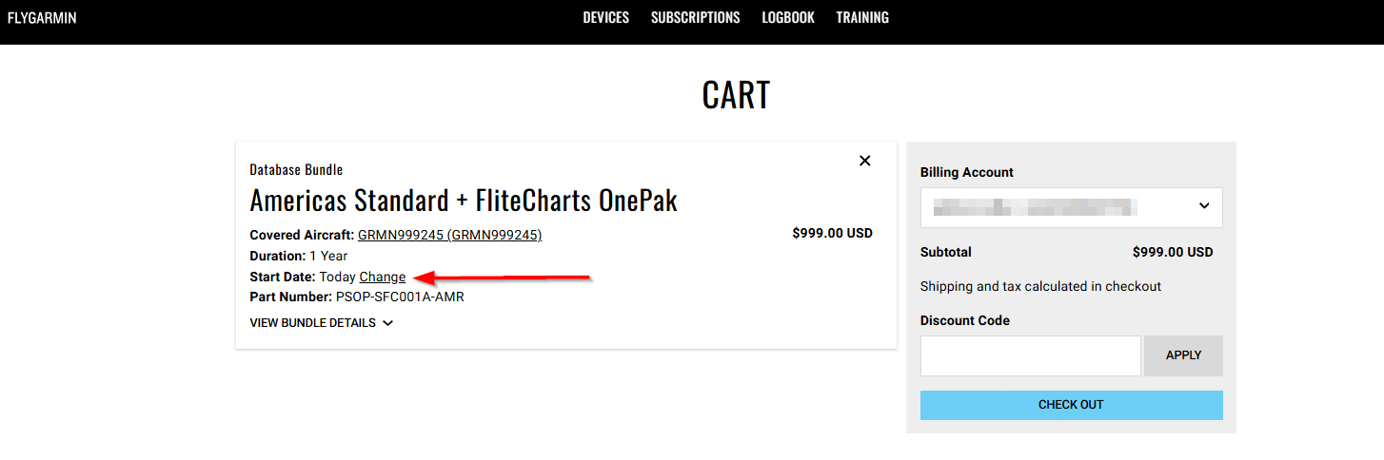The image size is (1384, 460).
Task: Open covered aircraft GRMN999245 link
Action: pos(449,235)
